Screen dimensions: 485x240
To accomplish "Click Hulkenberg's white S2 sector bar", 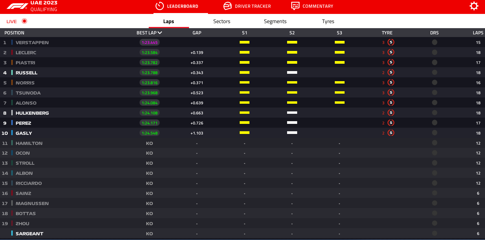I will 292,113.
